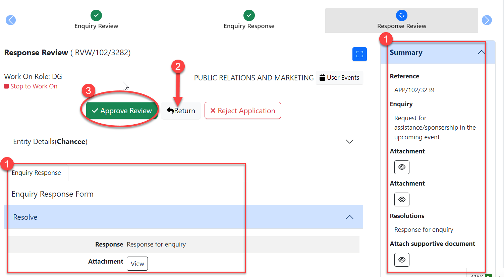The width and height of the screenshot is (504, 277).
Task: Click the Return button
Action: coord(181,111)
